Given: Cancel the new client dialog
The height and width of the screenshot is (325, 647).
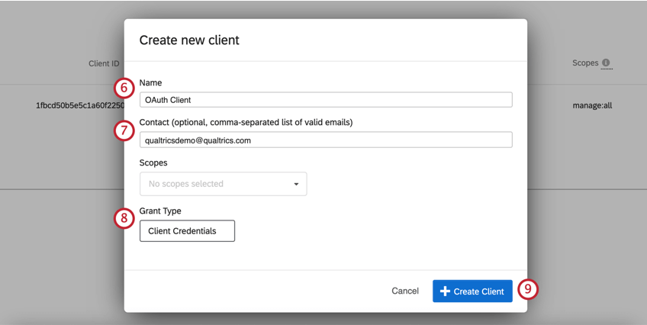Looking at the screenshot, I should point(405,291).
